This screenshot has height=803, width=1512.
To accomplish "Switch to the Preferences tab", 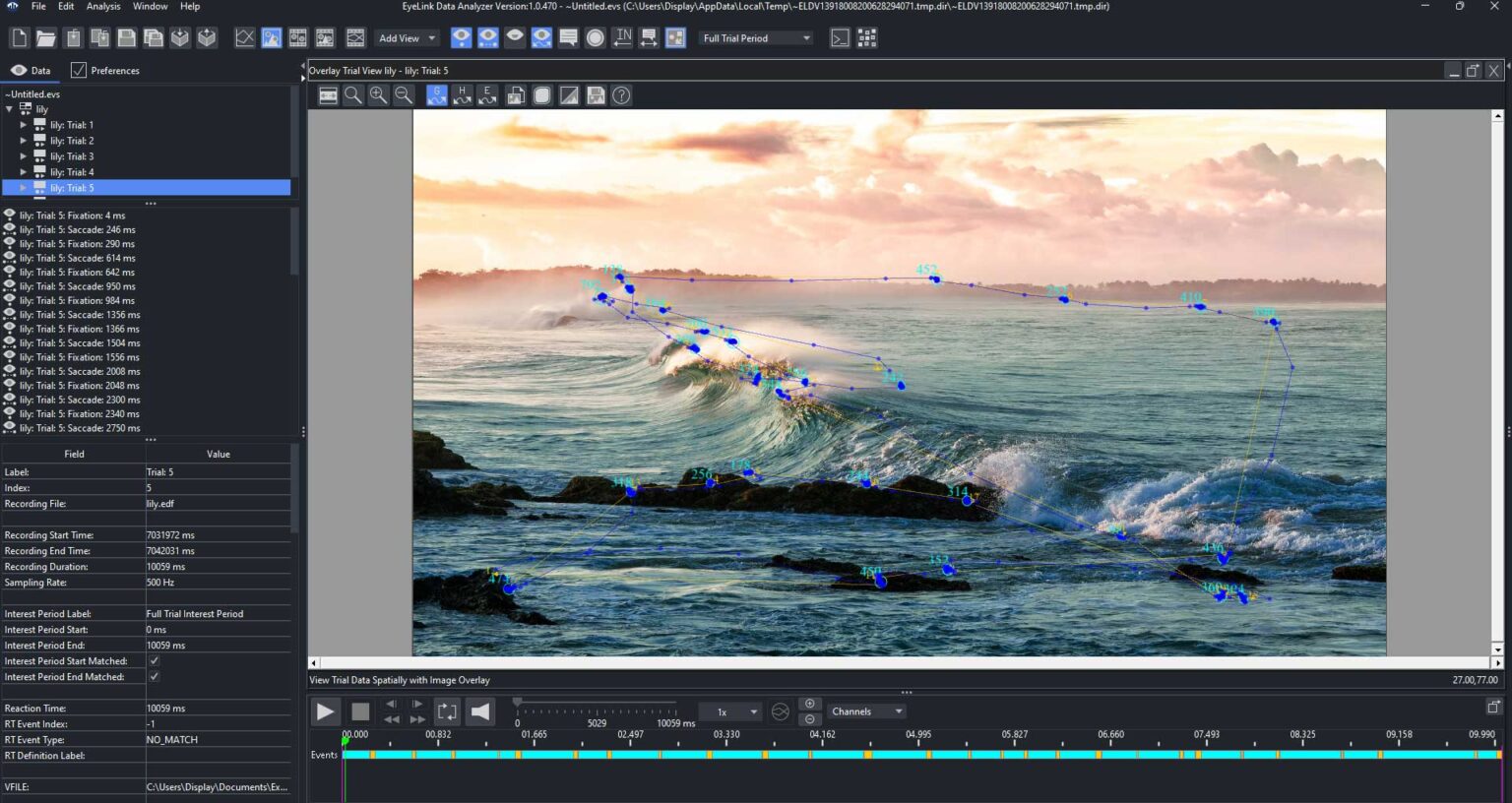I will click(105, 71).
